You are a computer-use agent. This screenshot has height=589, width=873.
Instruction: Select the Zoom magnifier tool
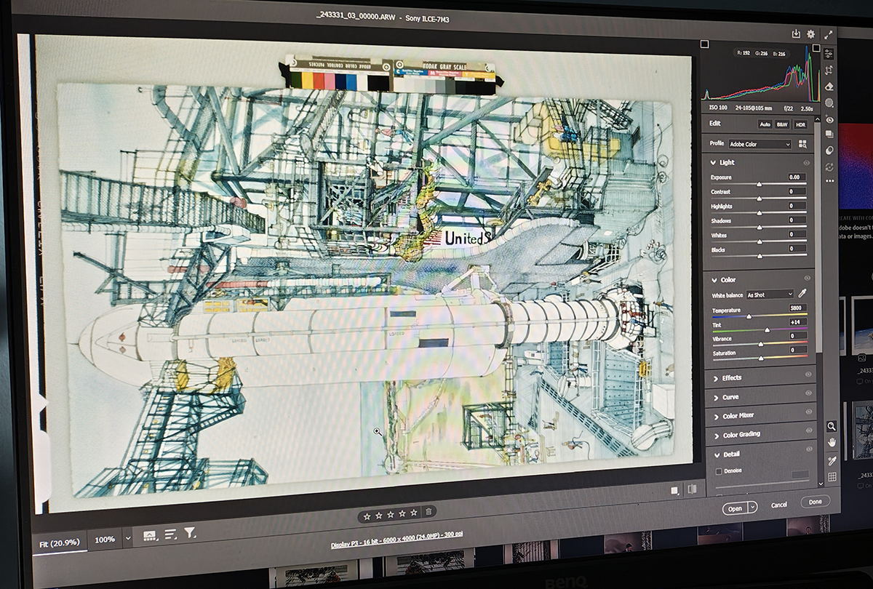832,426
